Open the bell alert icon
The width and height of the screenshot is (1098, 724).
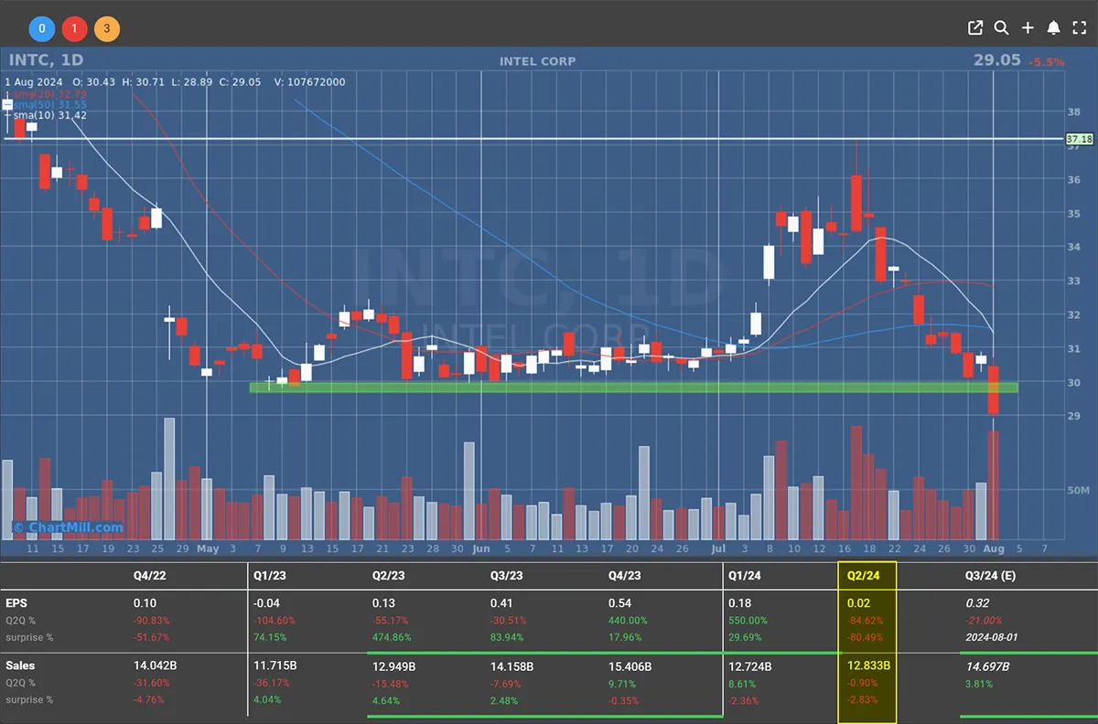tap(1053, 28)
